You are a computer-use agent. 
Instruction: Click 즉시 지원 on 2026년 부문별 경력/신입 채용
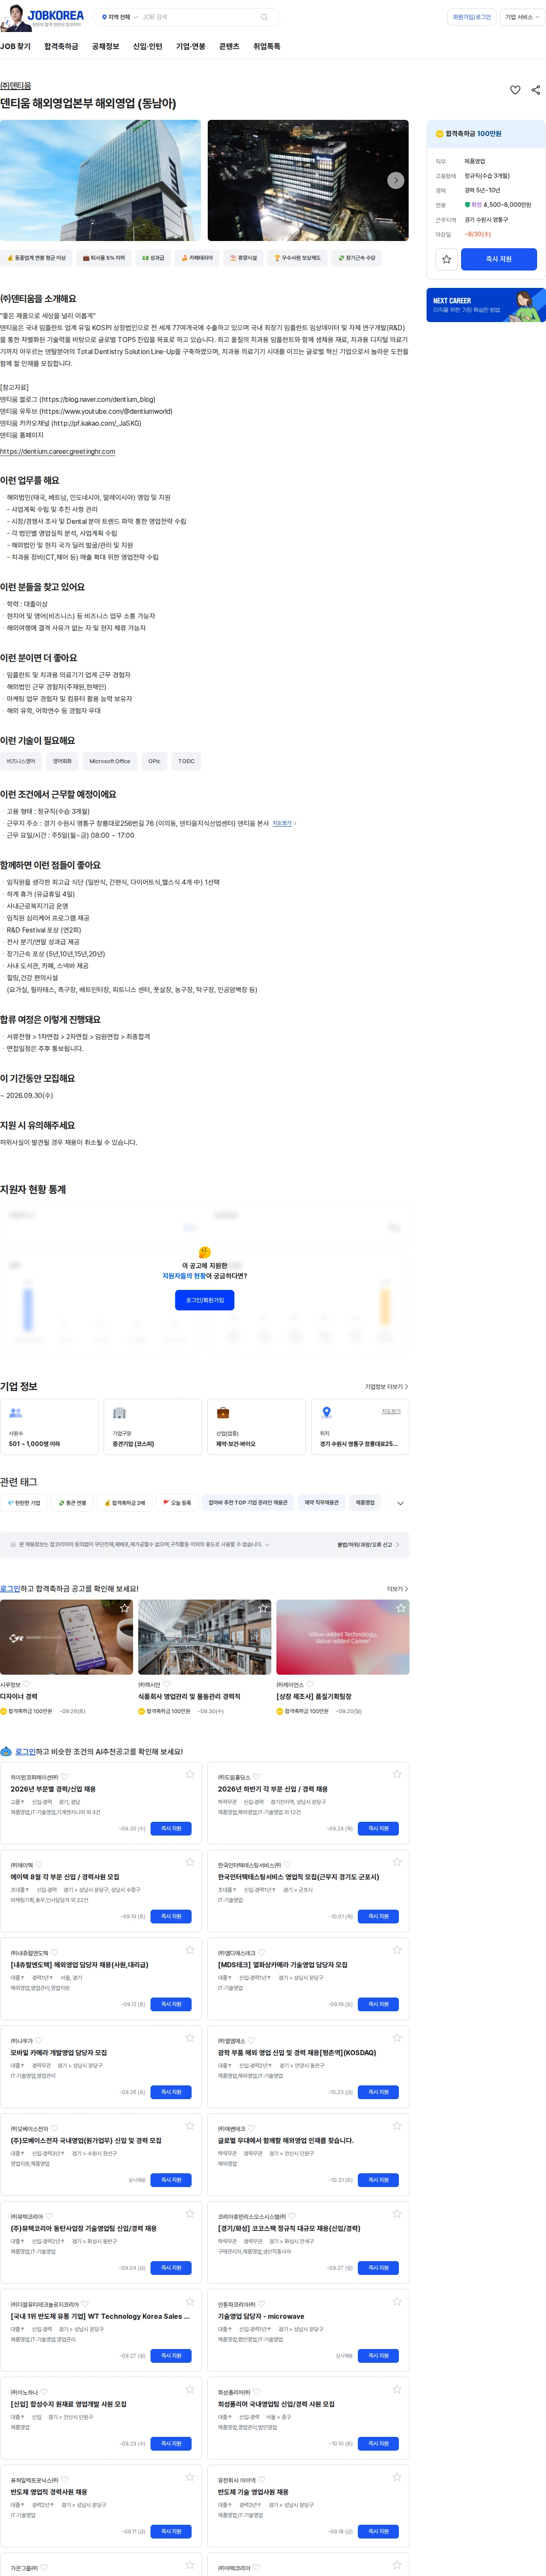click(x=171, y=1829)
